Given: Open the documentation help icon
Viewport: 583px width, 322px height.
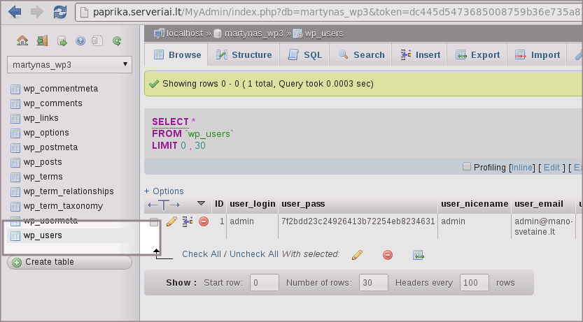Looking at the screenshot, I should click(79, 41).
